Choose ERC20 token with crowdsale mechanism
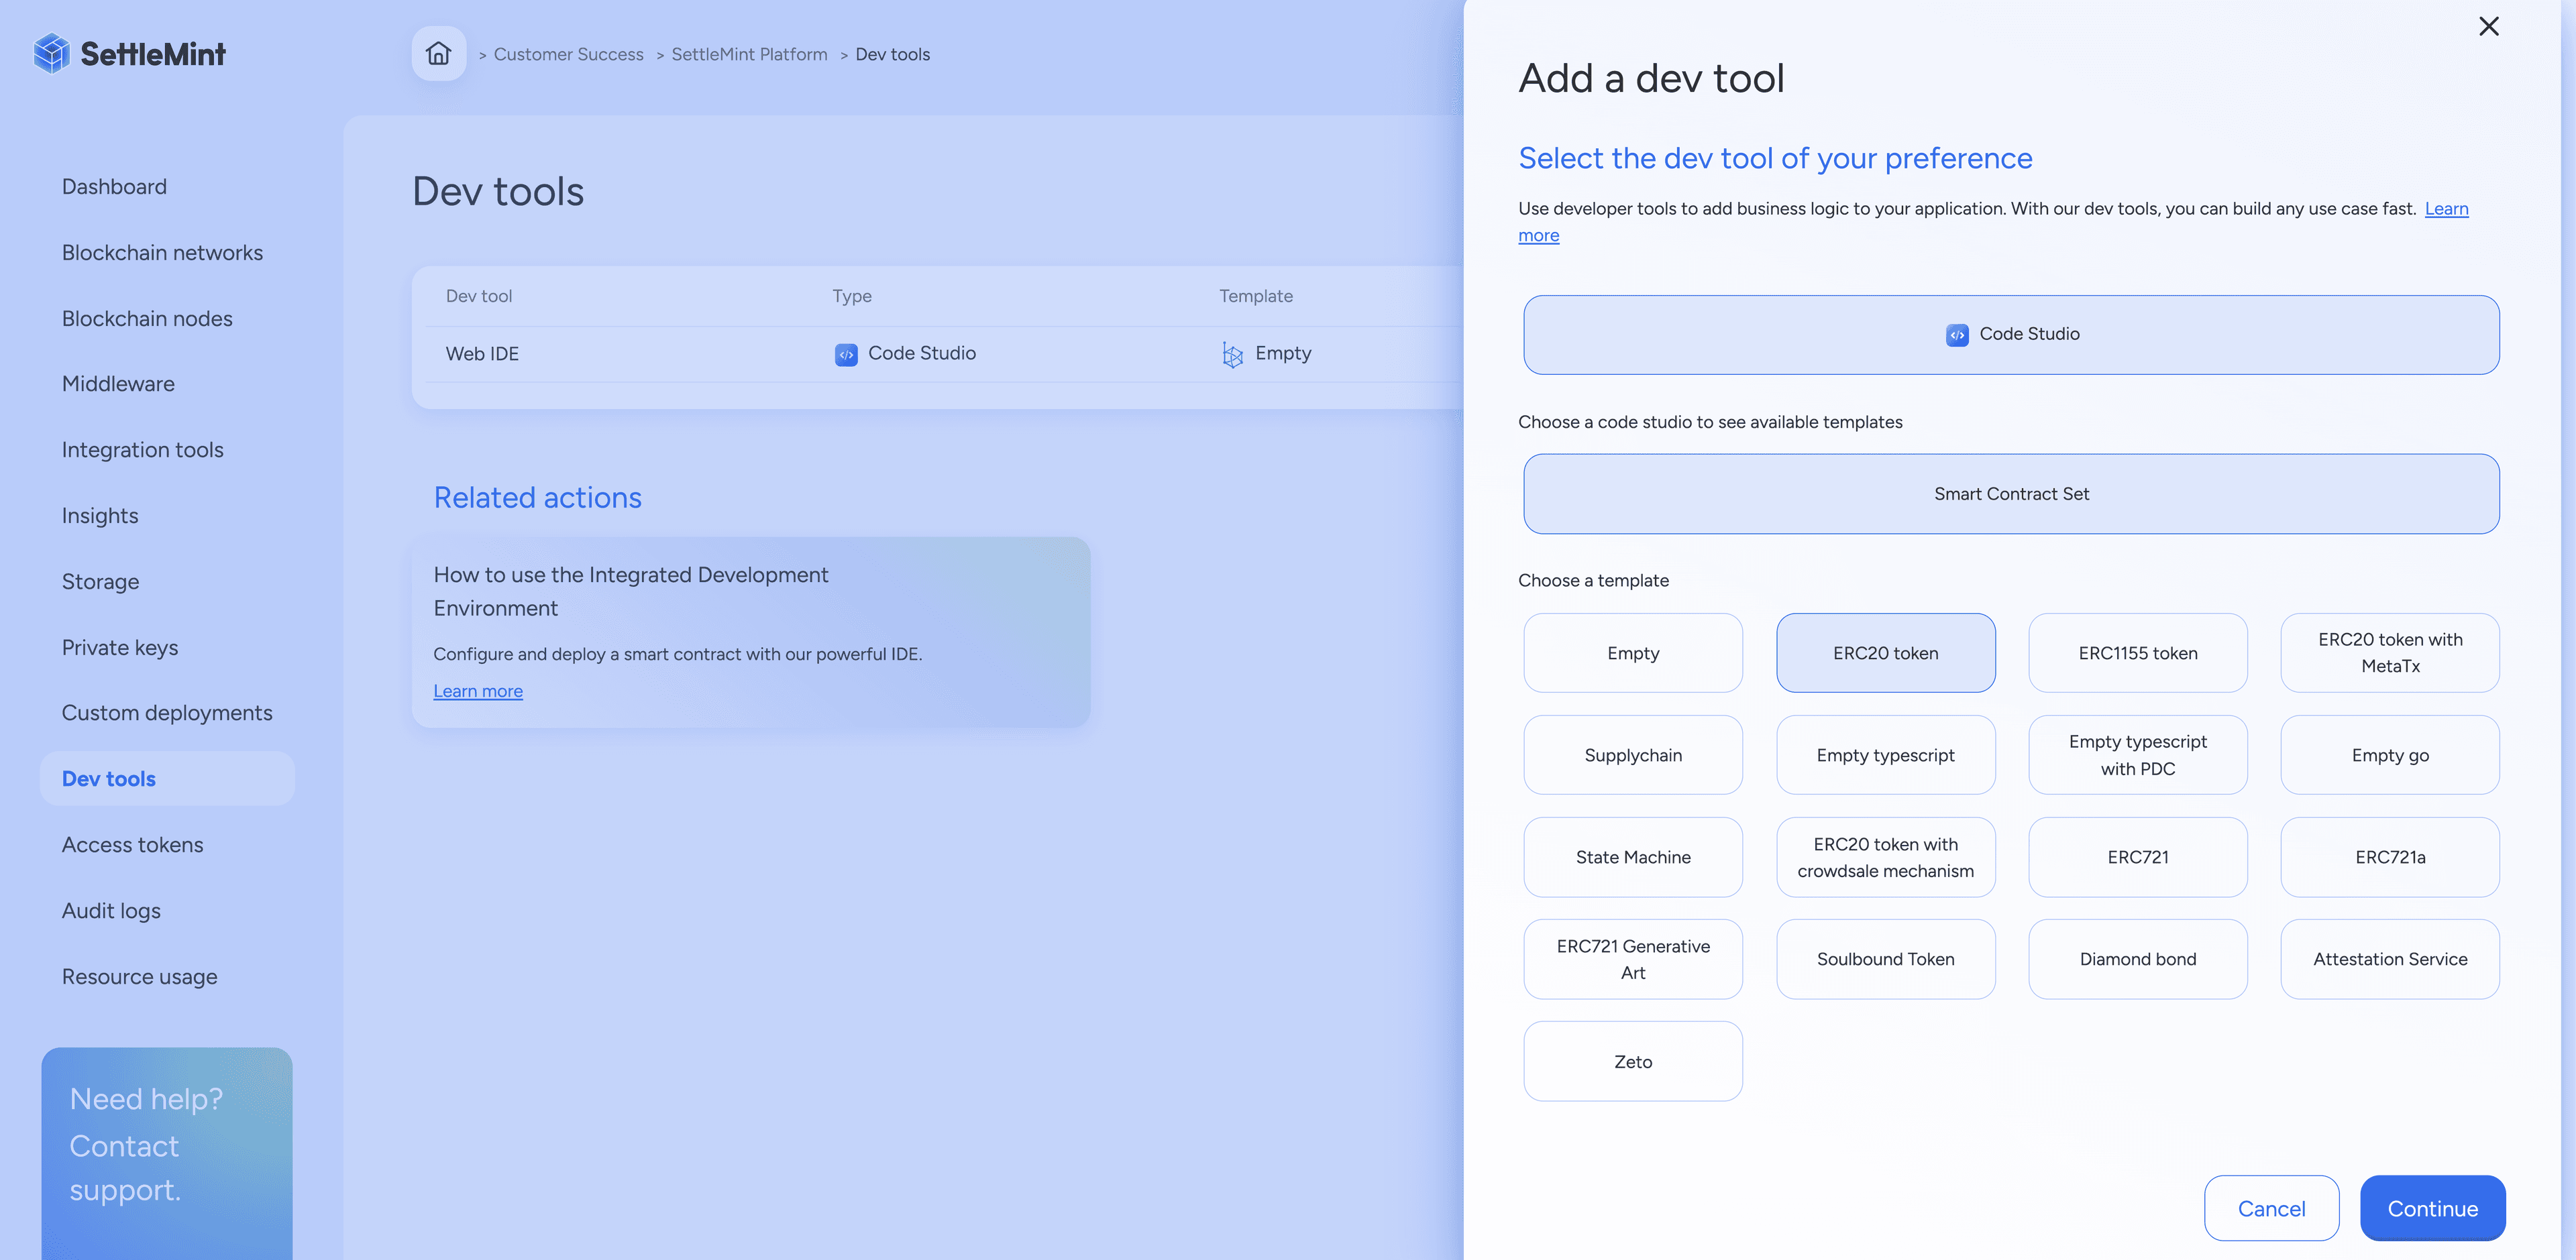The width and height of the screenshot is (2576, 1260). coord(1885,857)
